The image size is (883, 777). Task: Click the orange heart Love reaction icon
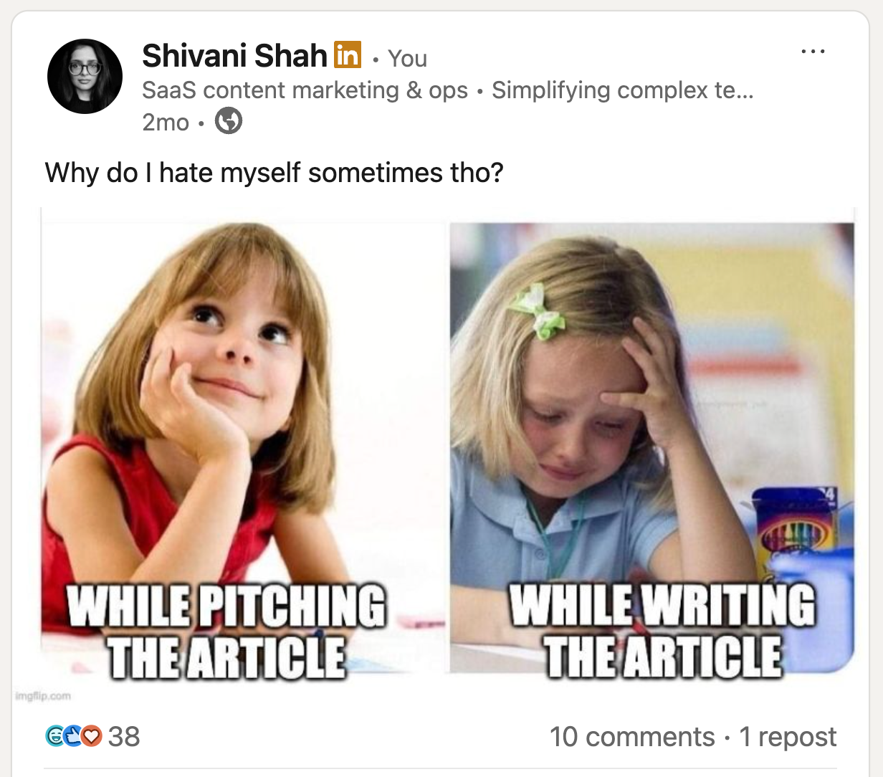91,736
